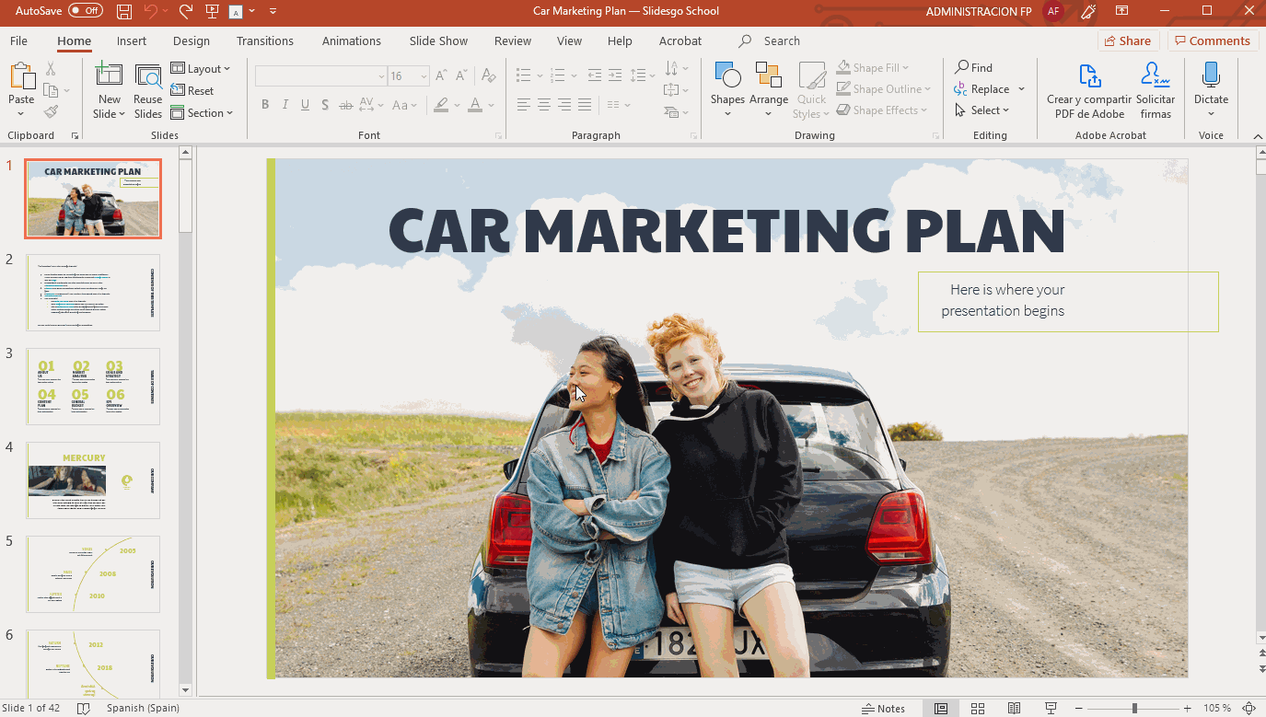Toggle Bold text formatting
This screenshot has width=1266, height=717.
pos(265,105)
